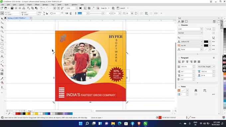Click the Undo arrow icon

tap(41, 8)
